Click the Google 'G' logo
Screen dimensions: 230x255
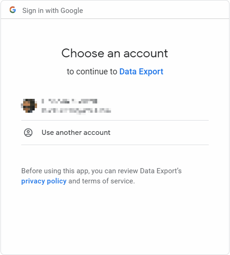tap(12, 10)
